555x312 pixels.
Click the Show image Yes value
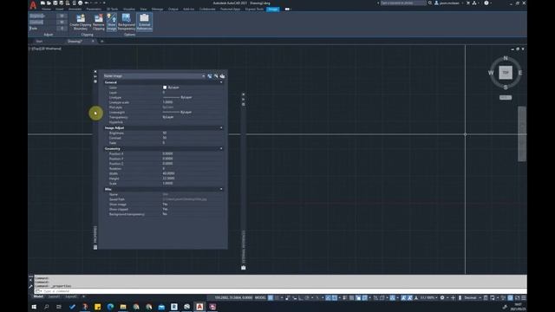click(x=165, y=205)
